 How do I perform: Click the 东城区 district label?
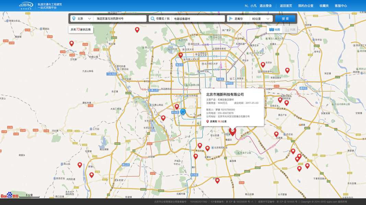[x=220, y=79]
